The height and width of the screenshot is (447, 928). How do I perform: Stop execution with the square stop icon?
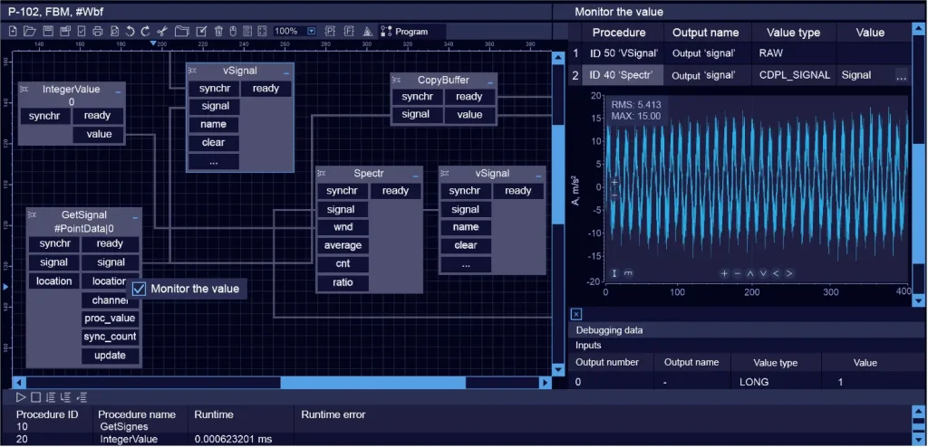tap(35, 397)
